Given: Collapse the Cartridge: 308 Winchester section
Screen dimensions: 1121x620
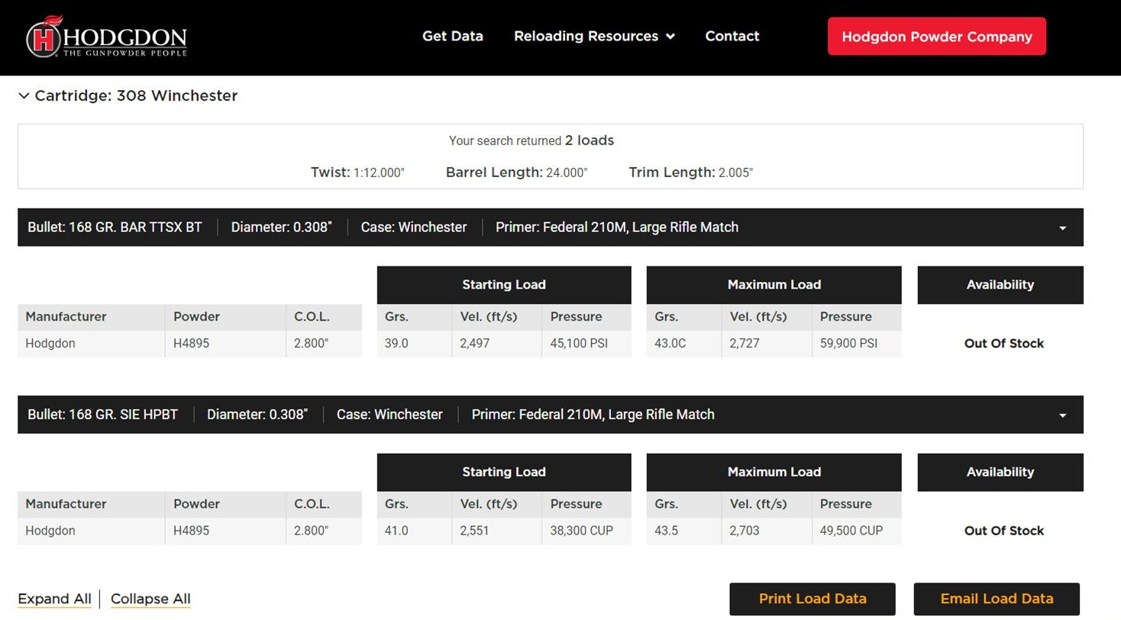Looking at the screenshot, I should 128,96.
